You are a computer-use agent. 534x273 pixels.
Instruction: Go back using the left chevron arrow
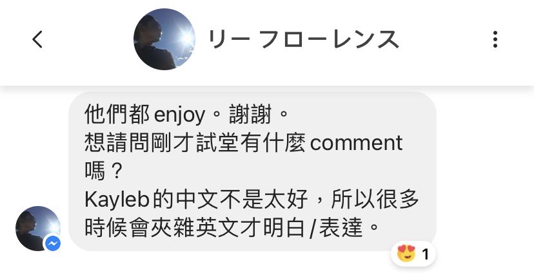(37, 39)
